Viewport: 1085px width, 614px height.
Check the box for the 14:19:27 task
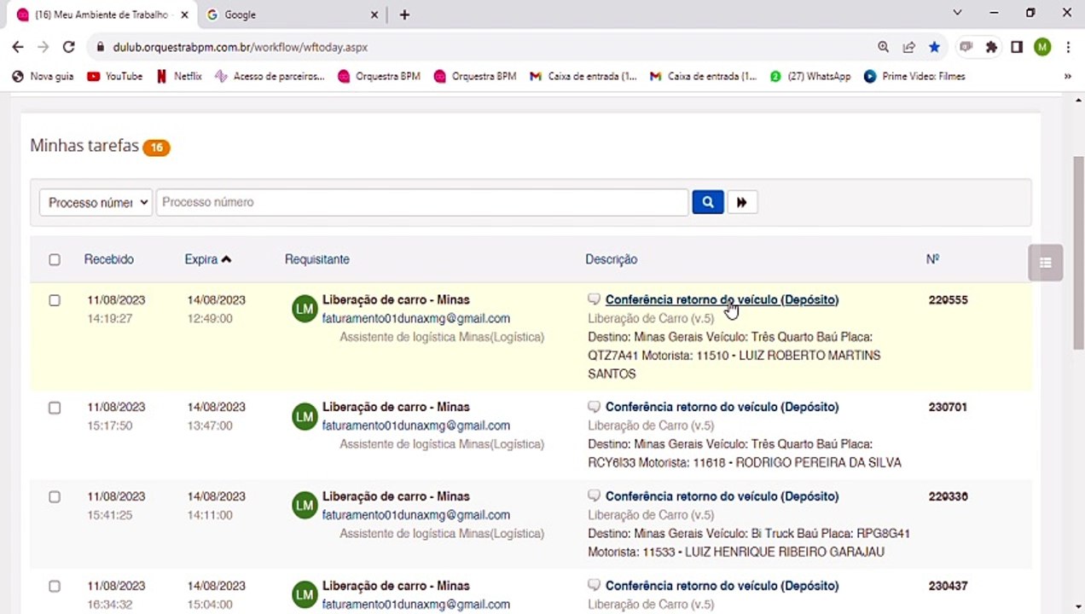pyautogui.click(x=55, y=300)
